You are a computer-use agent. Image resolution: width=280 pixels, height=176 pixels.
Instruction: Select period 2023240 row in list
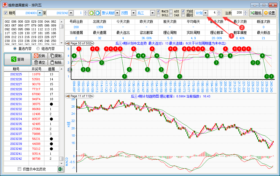[16, 149]
